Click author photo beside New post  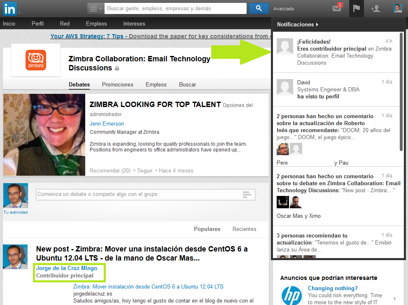(x=15, y=256)
